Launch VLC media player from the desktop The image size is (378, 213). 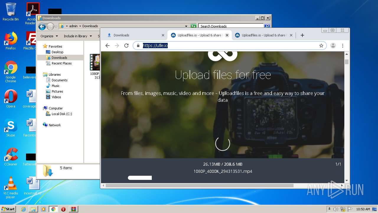coord(11,188)
